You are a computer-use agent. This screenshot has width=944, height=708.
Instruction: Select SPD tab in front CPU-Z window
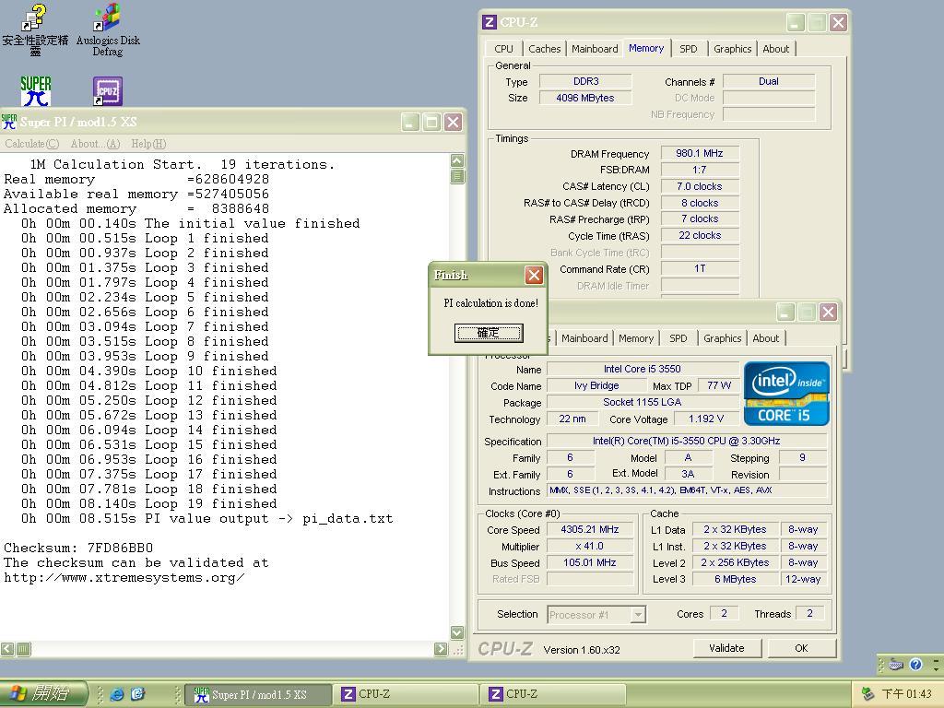[678, 338]
